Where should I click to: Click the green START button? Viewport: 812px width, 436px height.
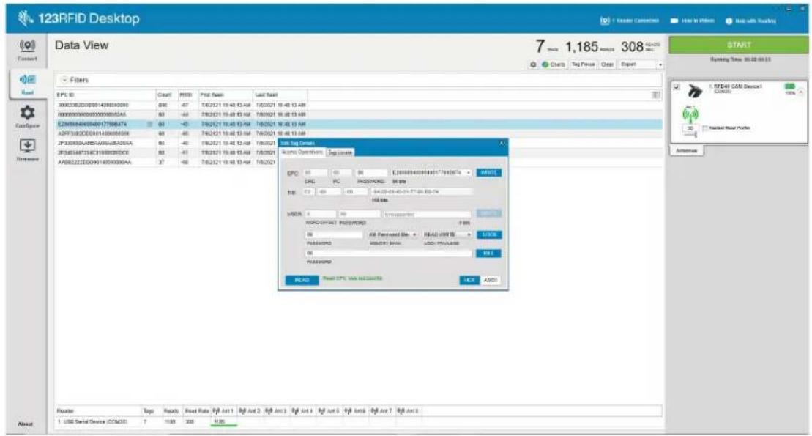(x=738, y=45)
